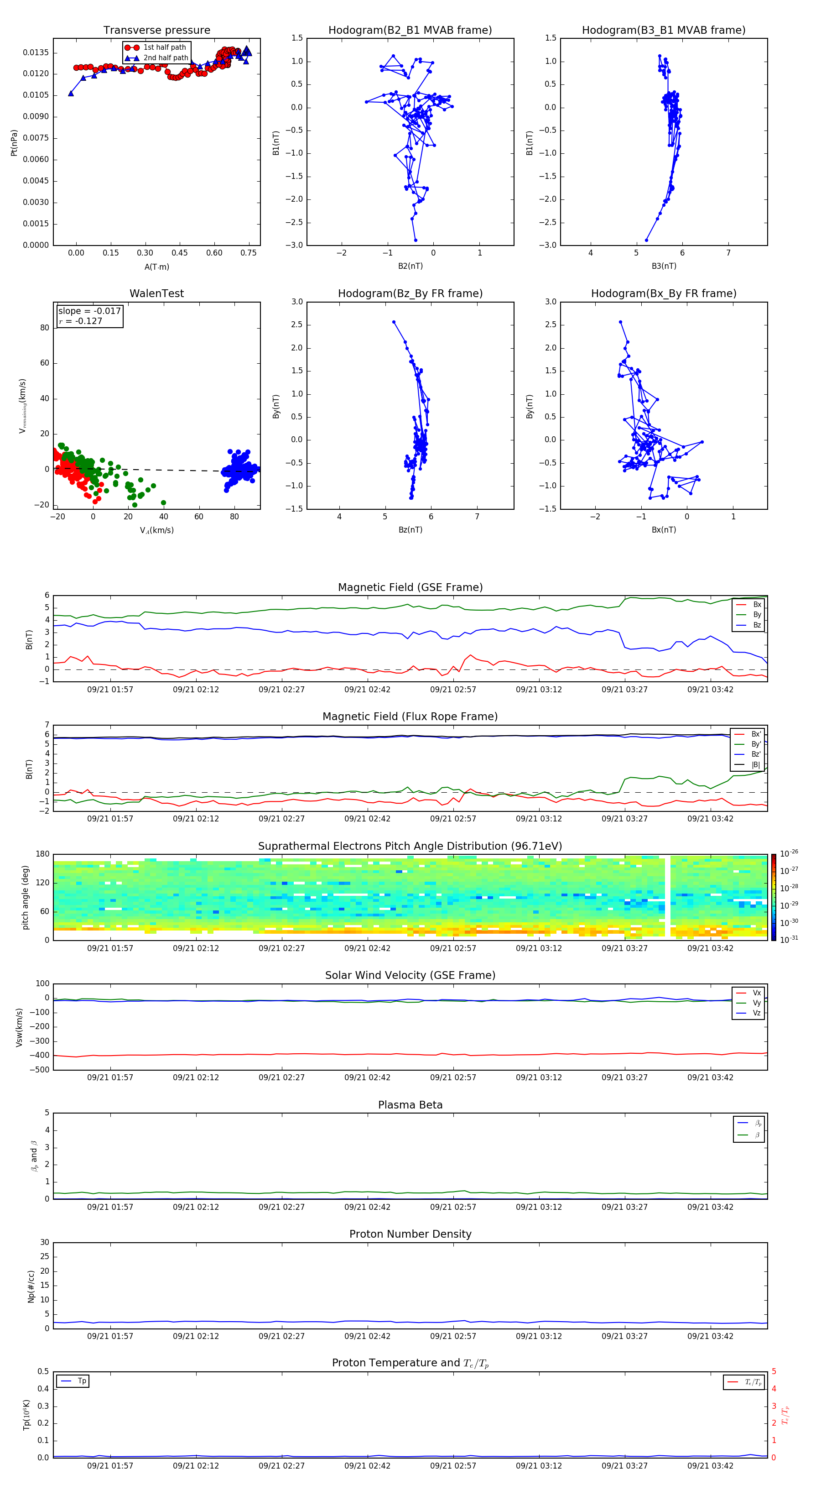Image resolution: width=821 pixels, height=1506 pixels.
Task: Click the 'slope = -0.017' annotation
Action: (89, 311)
